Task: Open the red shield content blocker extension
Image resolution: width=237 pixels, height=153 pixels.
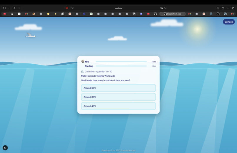Action: coord(67,8)
